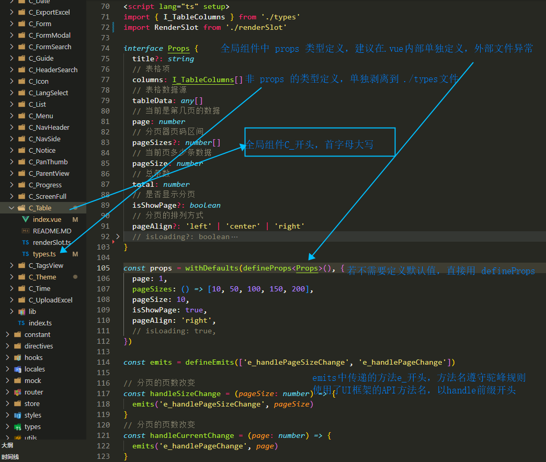Click the modified M badge beside index.vue
Image resolution: width=546 pixels, height=462 pixels.
[x=75, y=220]
